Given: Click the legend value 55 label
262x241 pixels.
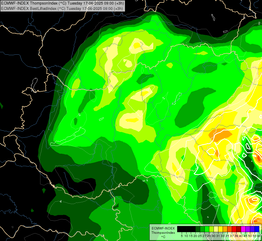Looking at the screenshot, I should tap(255, 236).
